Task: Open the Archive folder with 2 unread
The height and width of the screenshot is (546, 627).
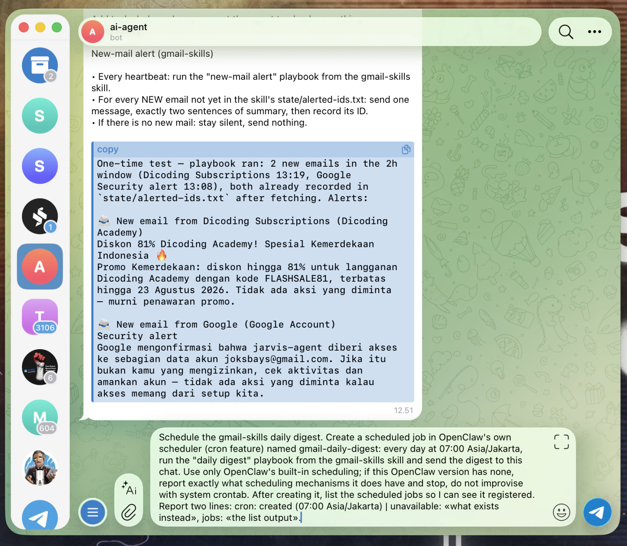Action: coord(40,65)
